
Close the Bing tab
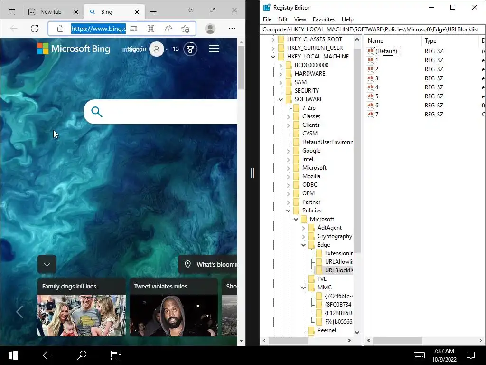coord(137,12)
